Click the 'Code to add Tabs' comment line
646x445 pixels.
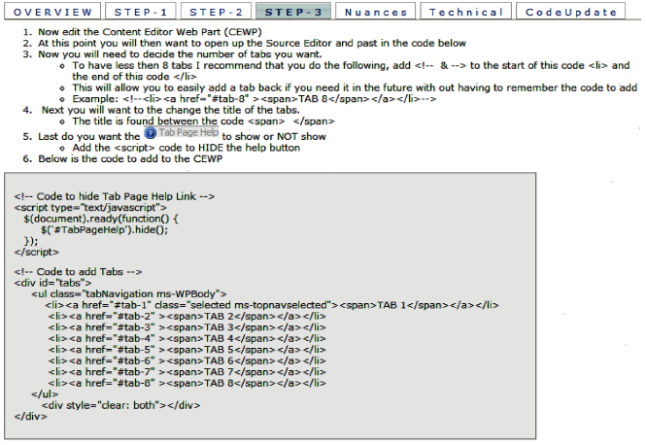pyautogui.click(x=78, y=272)
